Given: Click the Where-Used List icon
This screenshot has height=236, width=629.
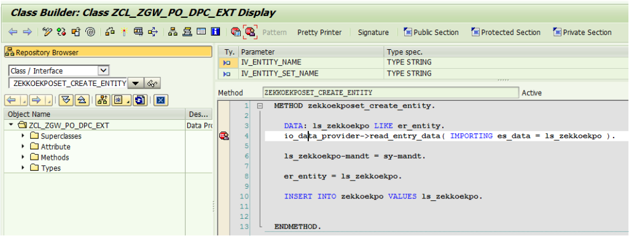Looking at the screenshot, I should click(153, 33).
